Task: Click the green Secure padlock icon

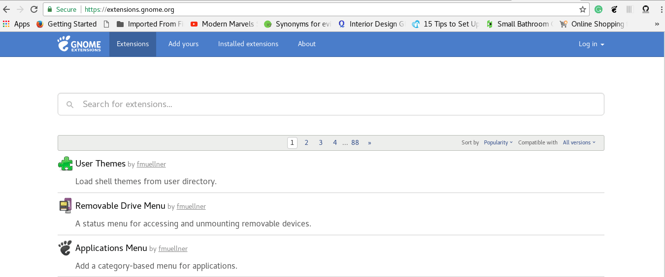Action: [x=50, y=9]
